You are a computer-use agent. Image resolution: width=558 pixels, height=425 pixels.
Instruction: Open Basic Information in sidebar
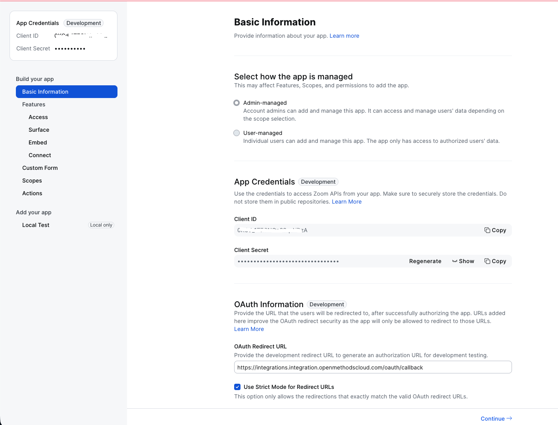tap(67, 92)
